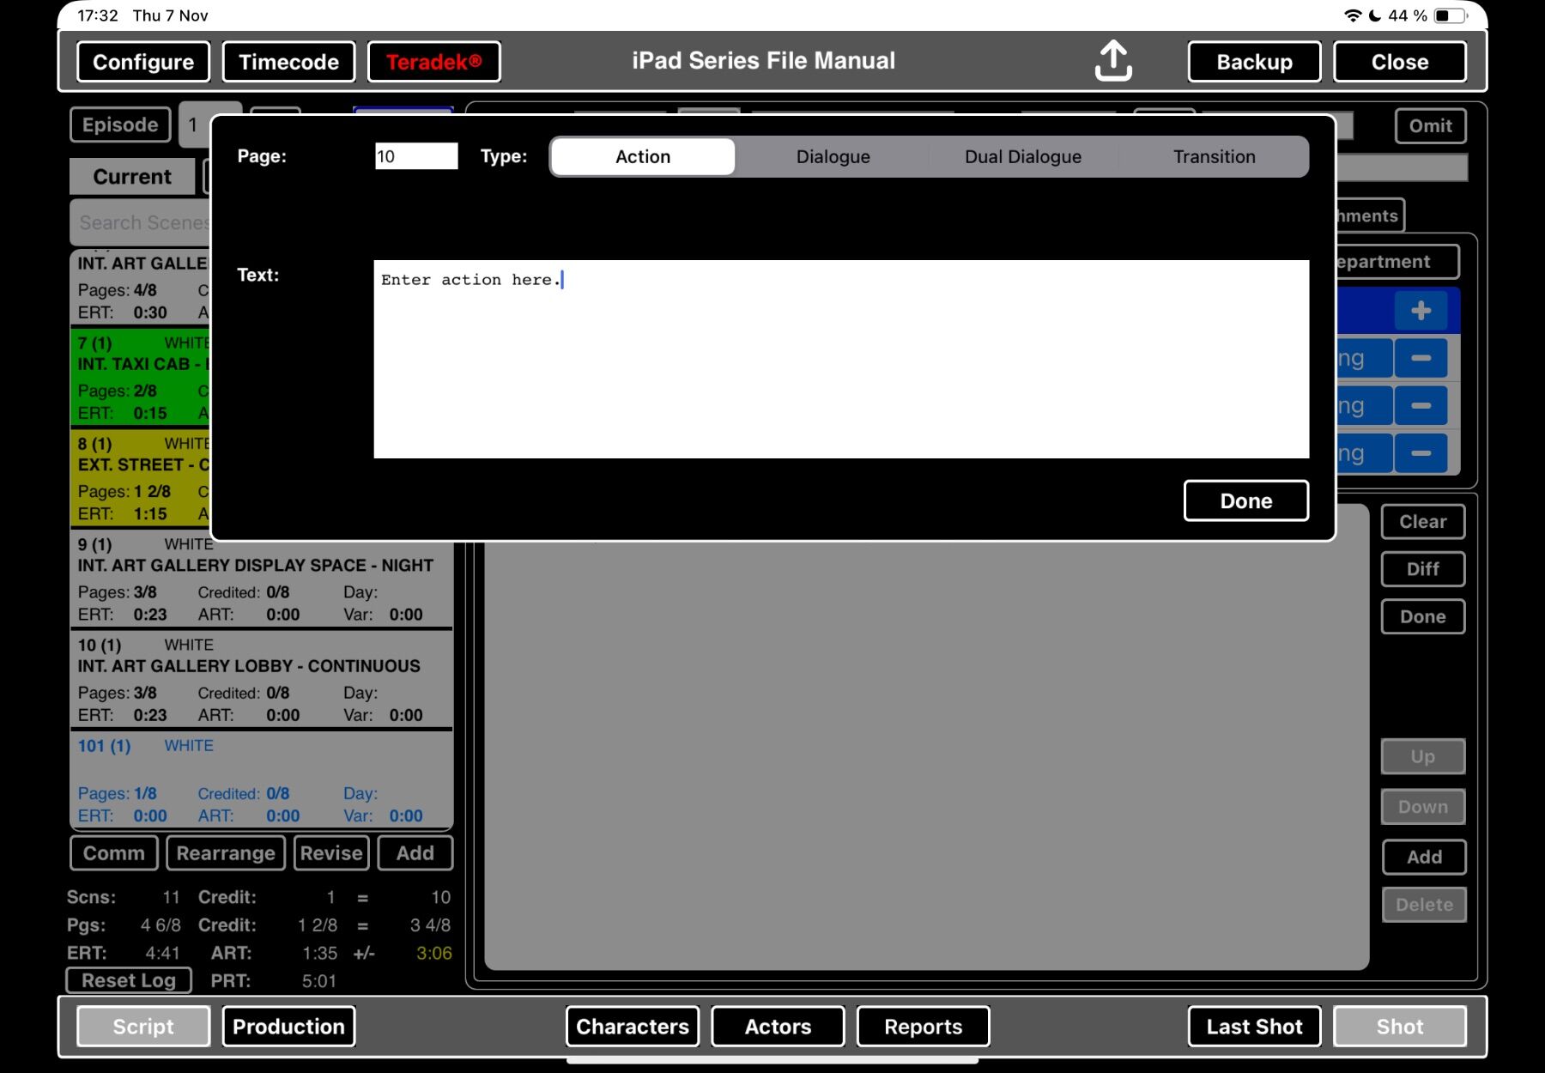Click the Last Shot button
This screenshot has height=1073, width=1545.
[1254, 1027]
